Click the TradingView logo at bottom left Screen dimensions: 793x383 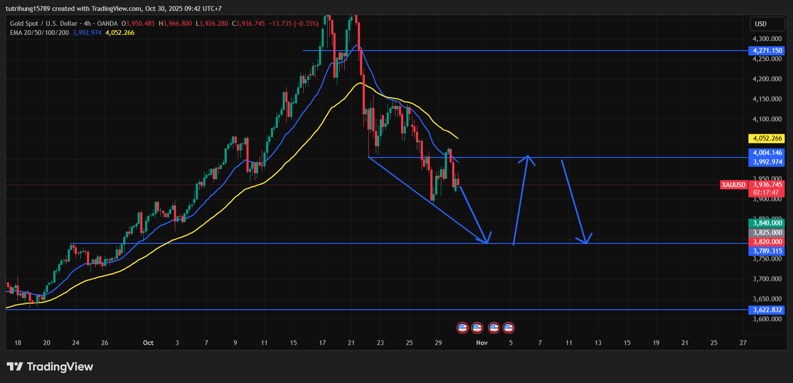click(x=50, y=366)
